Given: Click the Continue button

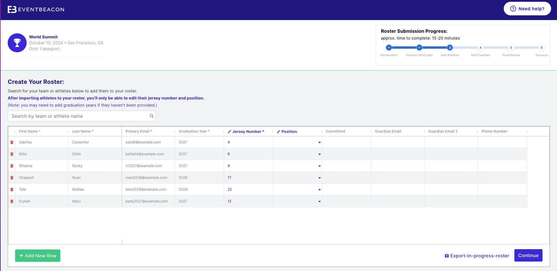Looking at the screenshot, I should pos(528,255).
